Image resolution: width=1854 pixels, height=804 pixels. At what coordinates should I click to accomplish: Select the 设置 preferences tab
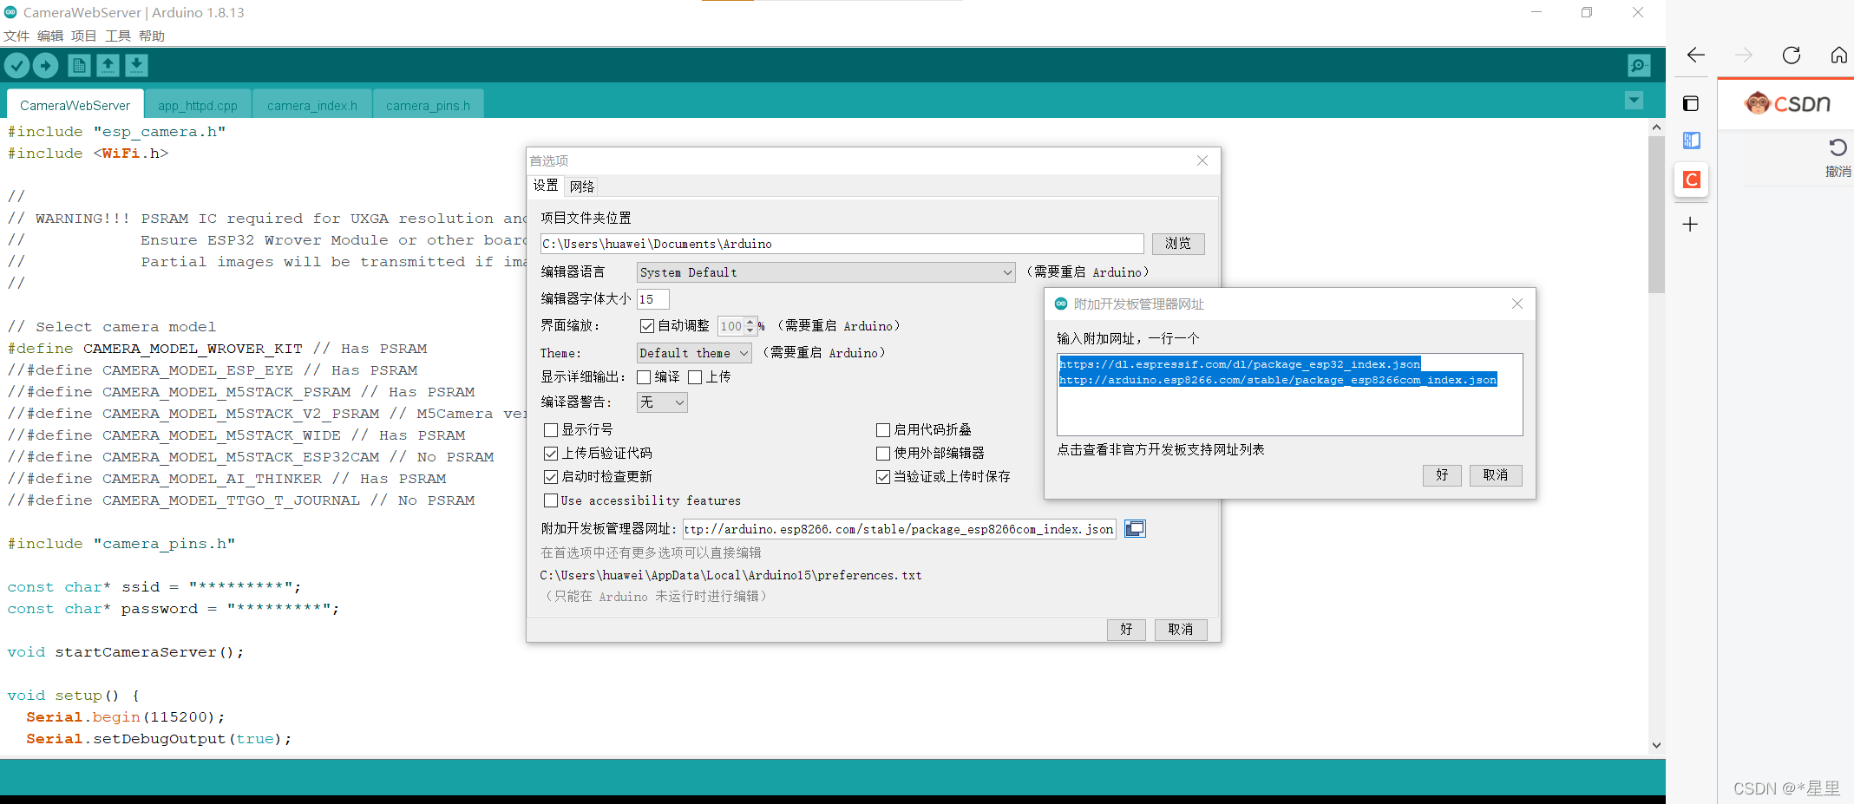[x=546, y=186]
